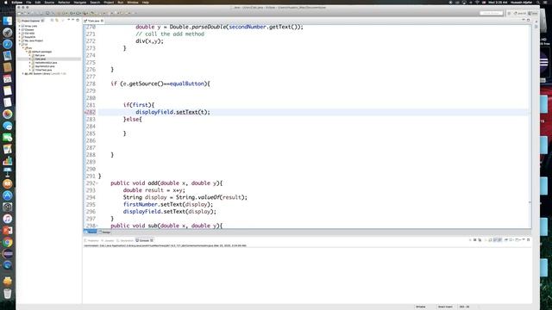Open Finder from the Dock
Screen dimensions: 552x310
(8, 21)
